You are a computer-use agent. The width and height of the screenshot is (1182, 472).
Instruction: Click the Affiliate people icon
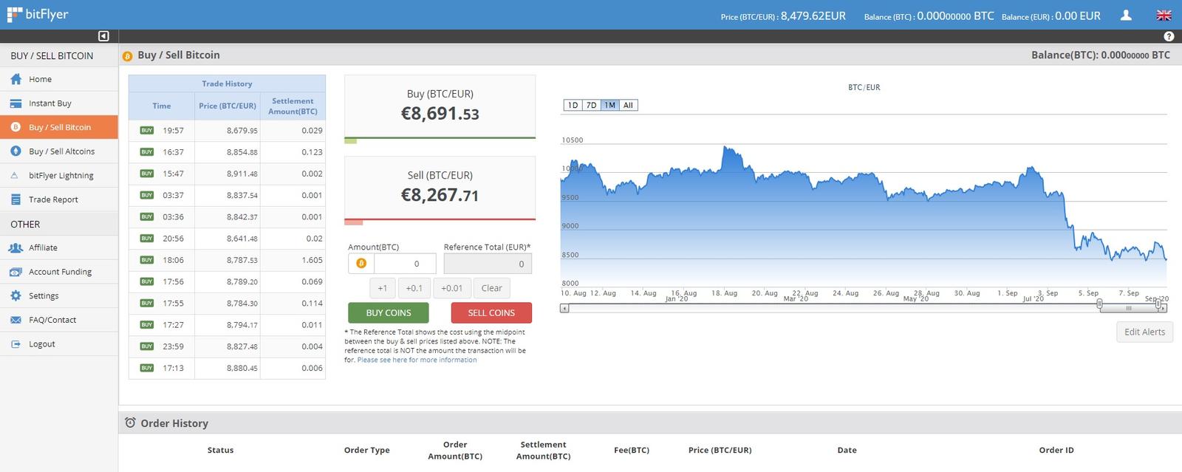[x=16, y=248]
